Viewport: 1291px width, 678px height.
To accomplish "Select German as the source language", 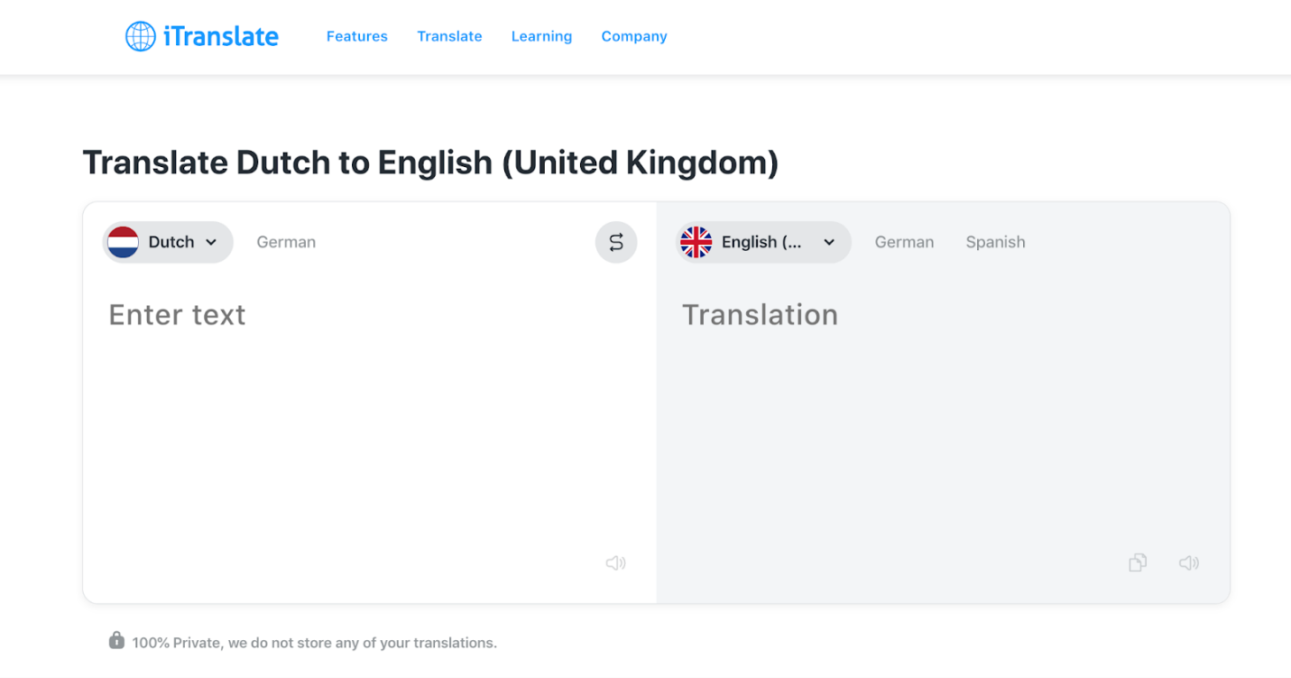I will pyautogui.click(x=286, y=242).
